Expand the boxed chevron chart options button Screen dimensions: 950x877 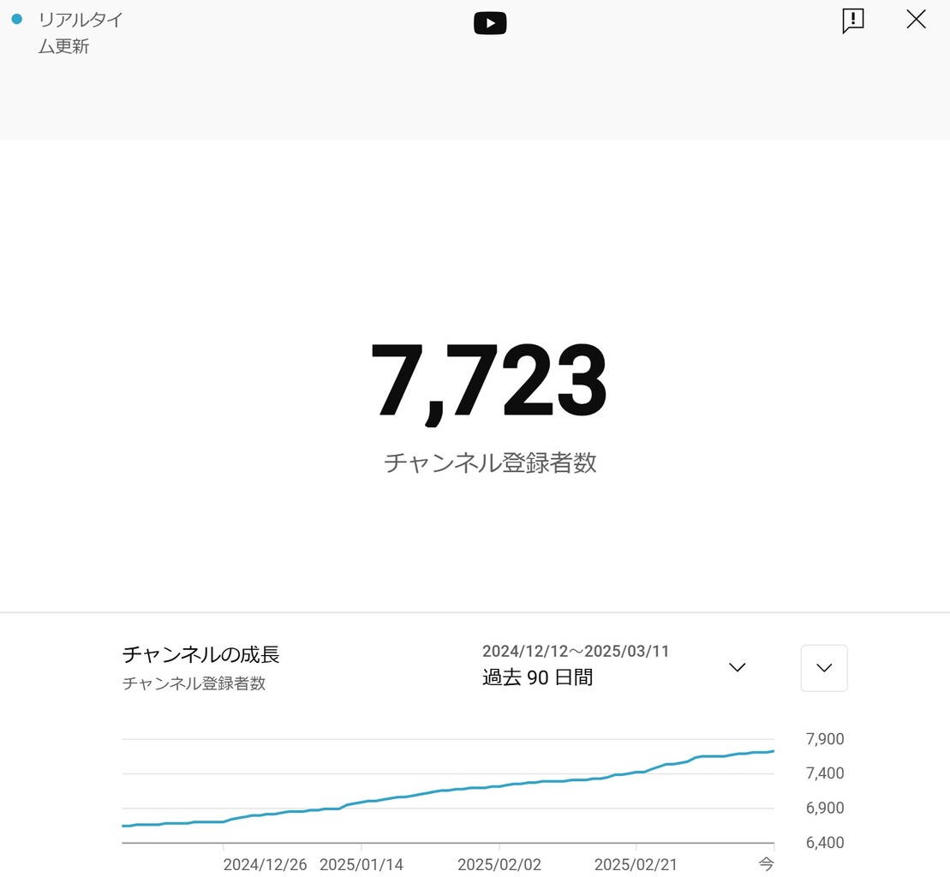pos(824,668)
